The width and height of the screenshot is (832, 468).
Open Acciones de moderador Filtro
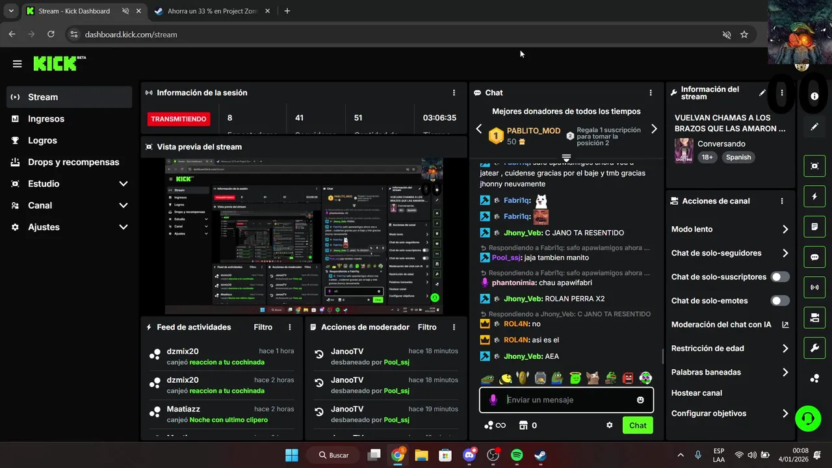click(x=427, y=328)
